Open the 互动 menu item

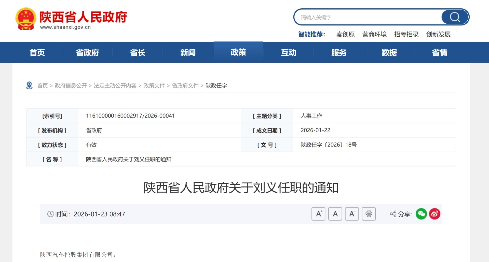(288, 52)
